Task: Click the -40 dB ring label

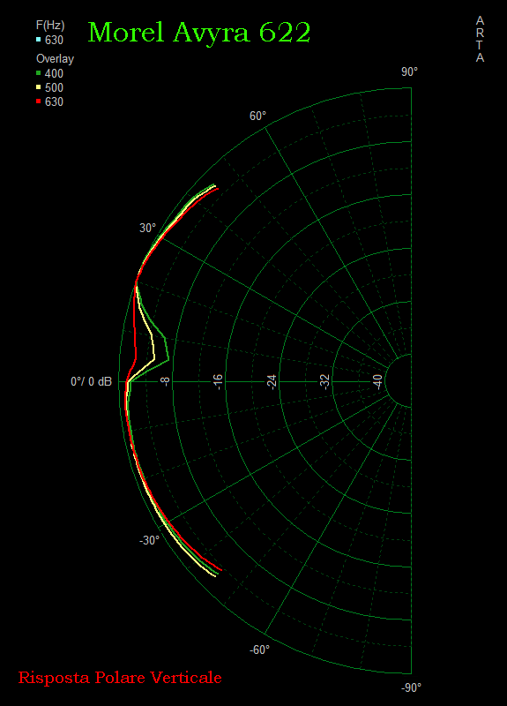Action: pyautogui.click(x=378, y=382)
